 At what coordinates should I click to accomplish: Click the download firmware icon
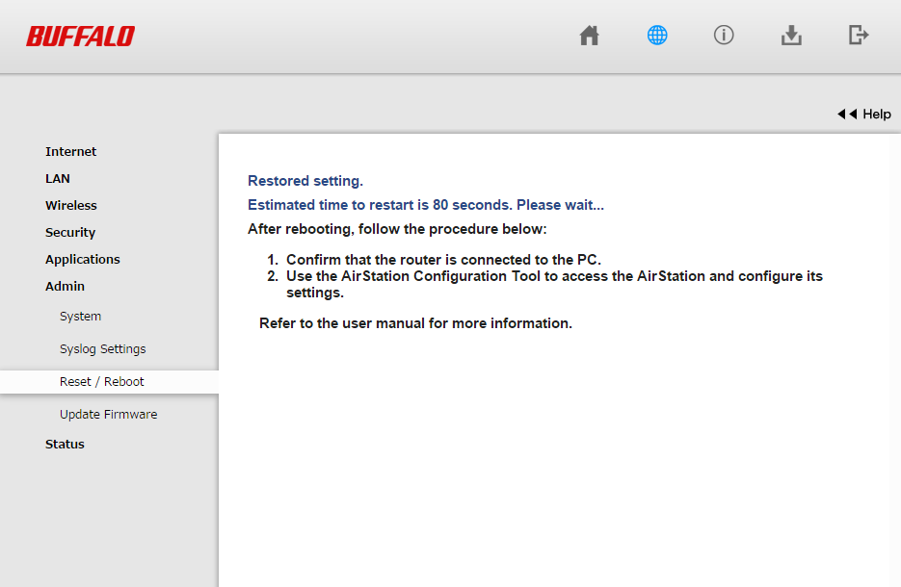[x=791, y=36]
